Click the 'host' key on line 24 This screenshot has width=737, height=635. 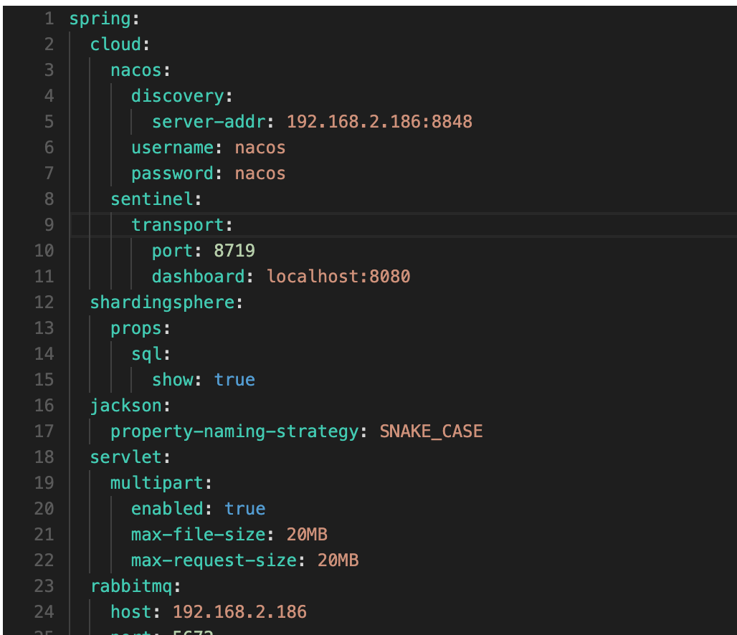pyautogui.click(x=131, y=612)
